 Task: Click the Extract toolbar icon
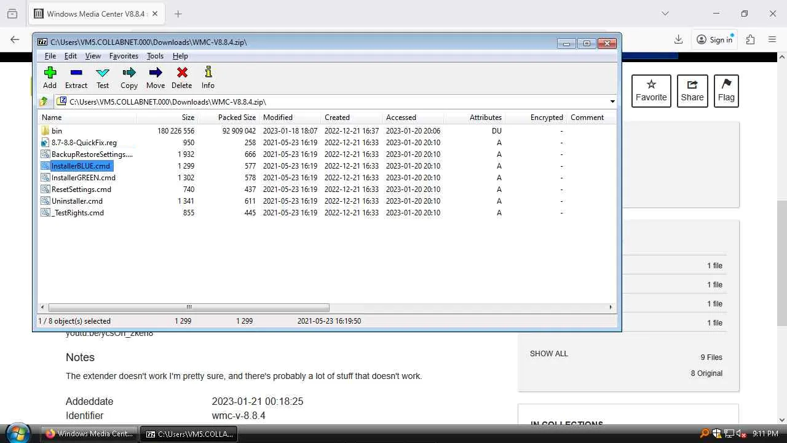(76, 78)
